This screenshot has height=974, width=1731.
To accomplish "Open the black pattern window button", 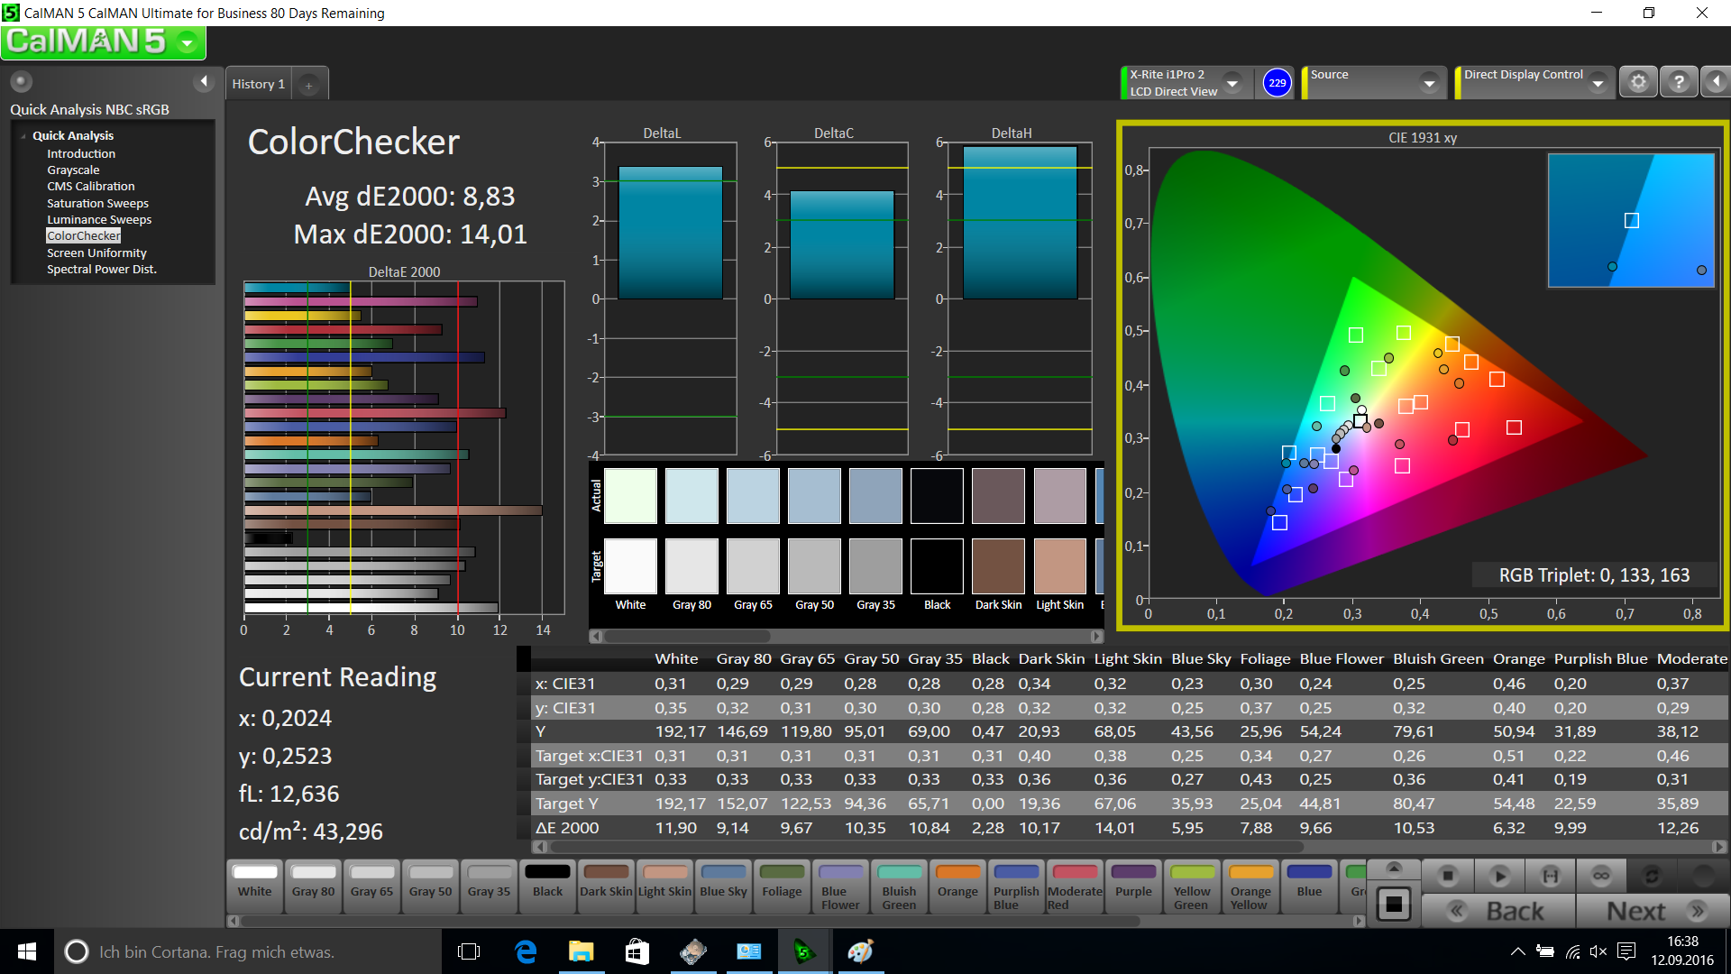I will 1394,905.
